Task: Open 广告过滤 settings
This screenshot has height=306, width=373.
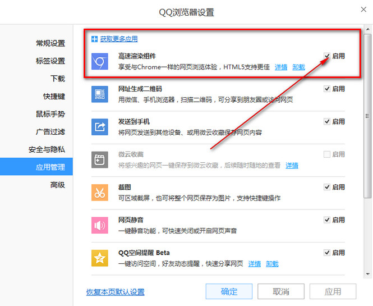Action: [50, 132]
